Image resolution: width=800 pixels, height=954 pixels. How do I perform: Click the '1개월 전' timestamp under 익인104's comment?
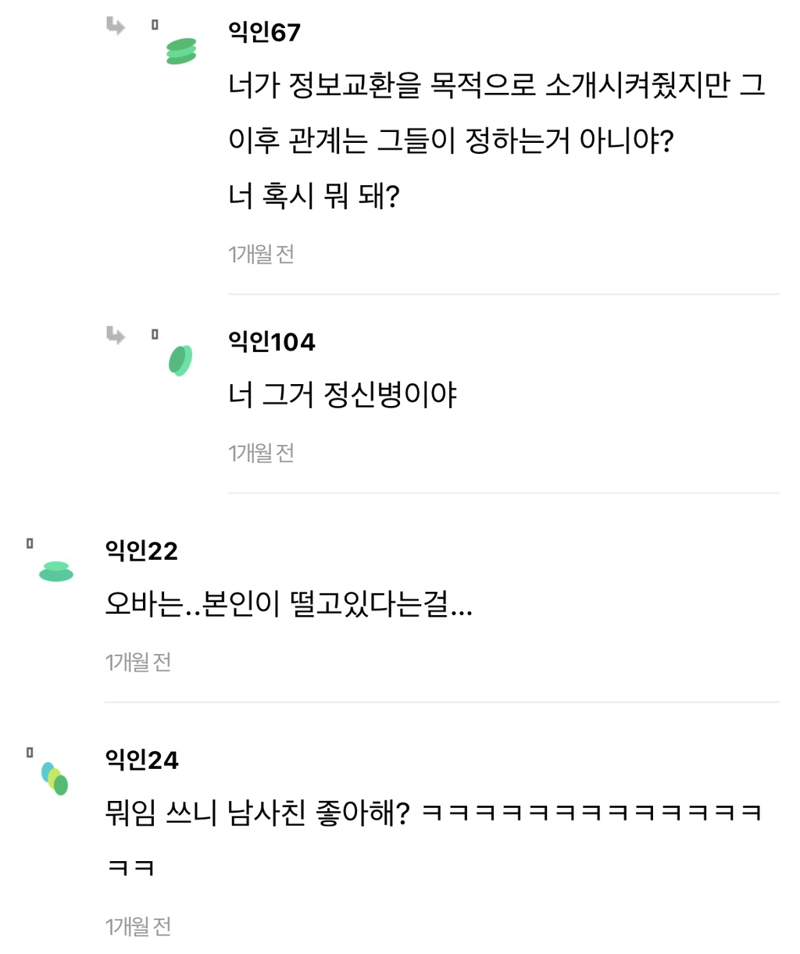pos(261,453)
